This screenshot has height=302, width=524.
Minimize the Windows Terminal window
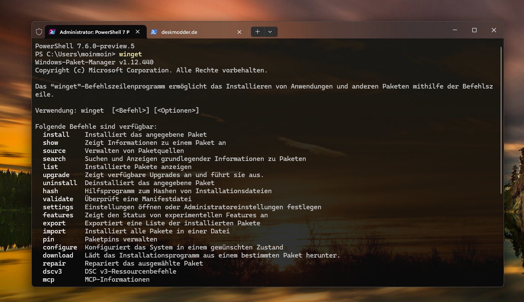455,30
